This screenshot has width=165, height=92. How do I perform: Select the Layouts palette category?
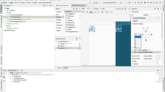point(59,22)
